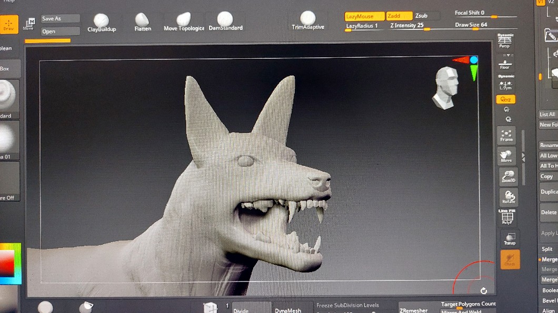Click the head-shaped camera orientation widget

446,87
